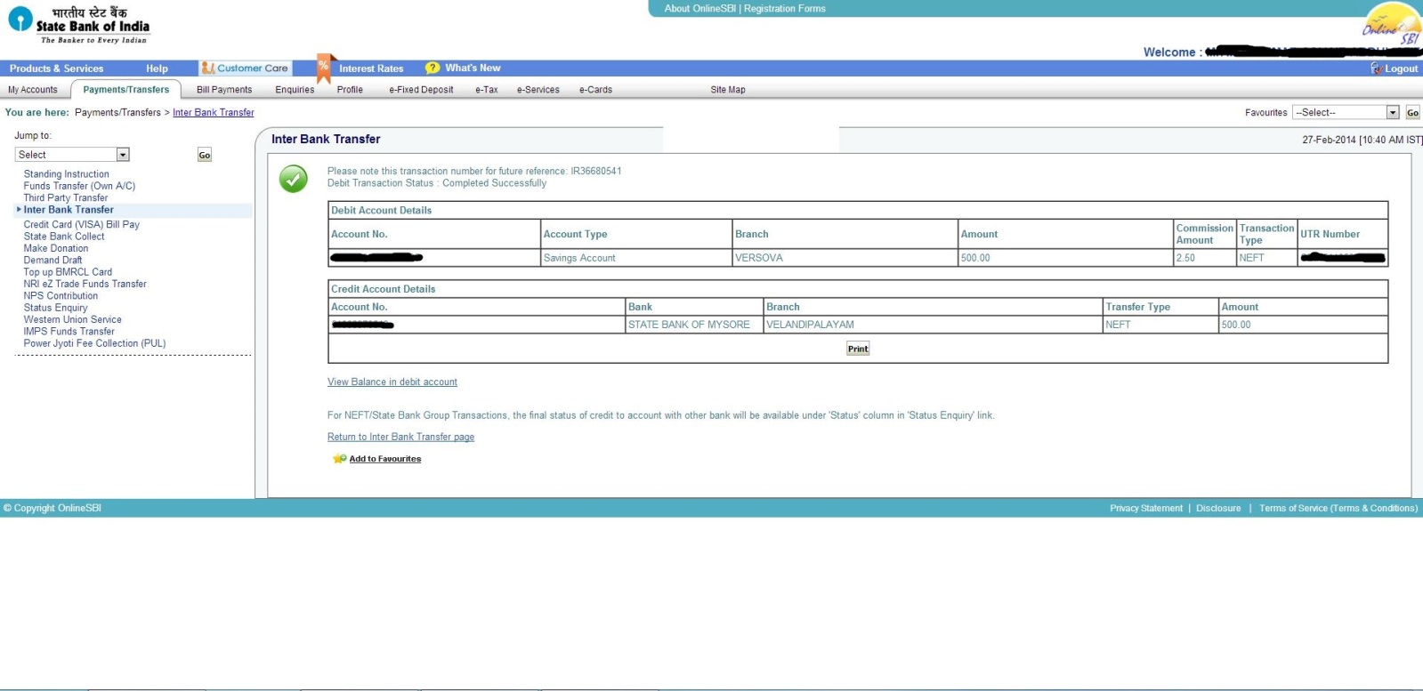The height and width of the screenshot is (691, 1423).
Task: Open Demand Draft in sidebar
Action: pyautogui.click(x=53, y=261)
